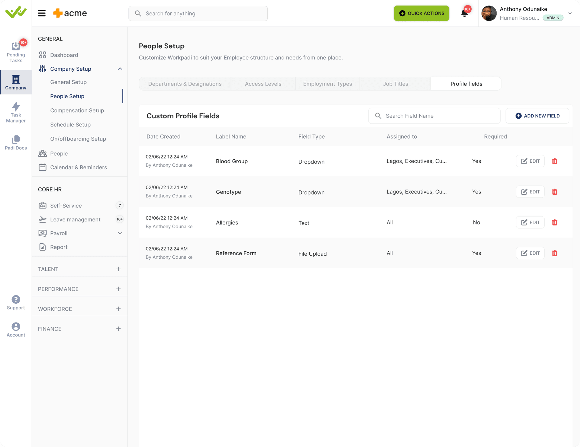The width and height of the screenshot is (580, 447).
Task: Delete the Allergies profile field
Action: click(555, 222)
